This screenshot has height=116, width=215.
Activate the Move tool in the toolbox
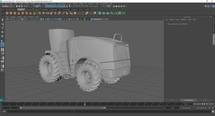pos(2,32)
